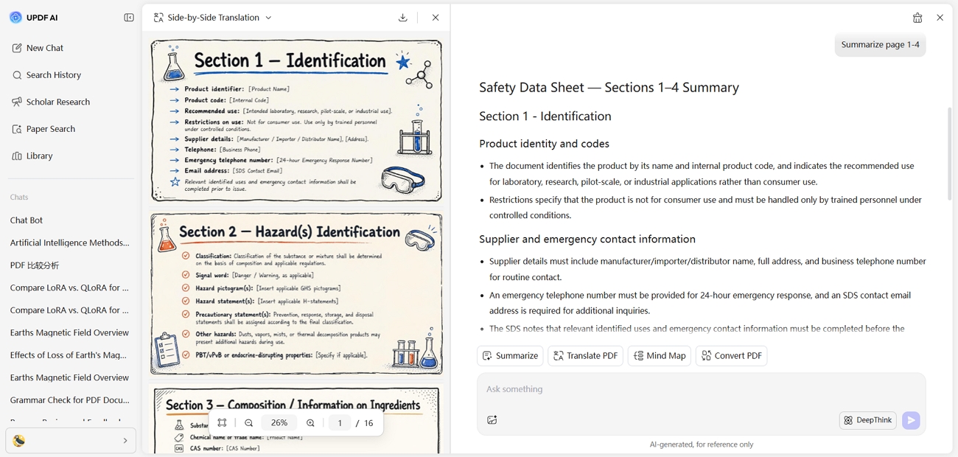Image resolution: width=958 pixels, height=457 pixels.
Task: Click the Convert PDF button
Action: click(732, 356)
